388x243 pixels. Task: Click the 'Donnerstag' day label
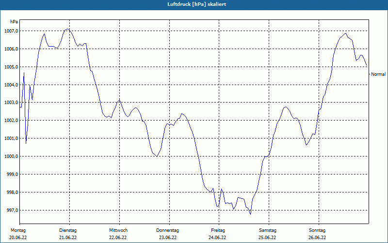click(167, 230)
